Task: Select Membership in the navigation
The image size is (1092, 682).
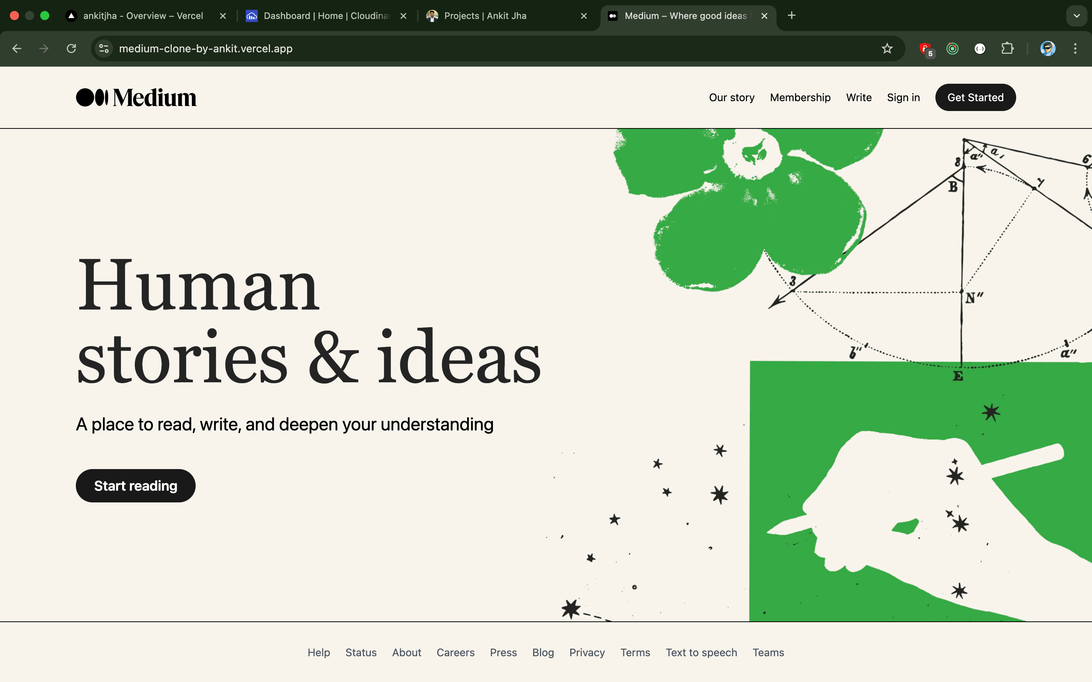Action: pyautogui.click(x=800, y=97)
